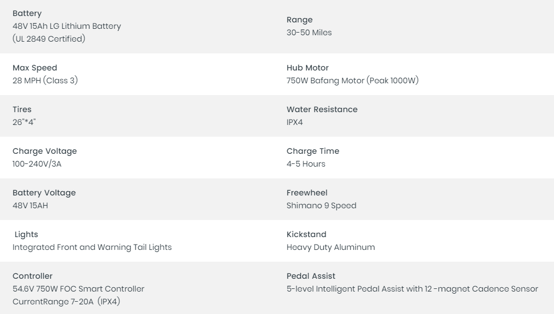Click the Lights heading
This screenshot has width=554, height=314.
point(26,234)
